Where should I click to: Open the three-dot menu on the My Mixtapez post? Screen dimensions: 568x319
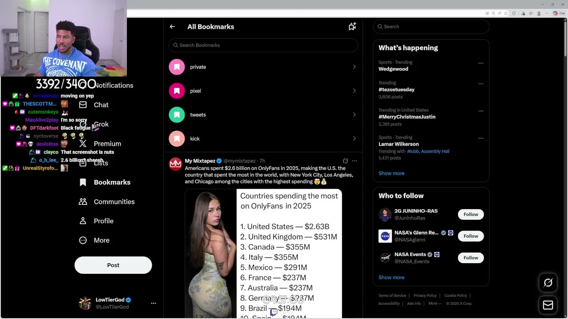tap(354, 161)
